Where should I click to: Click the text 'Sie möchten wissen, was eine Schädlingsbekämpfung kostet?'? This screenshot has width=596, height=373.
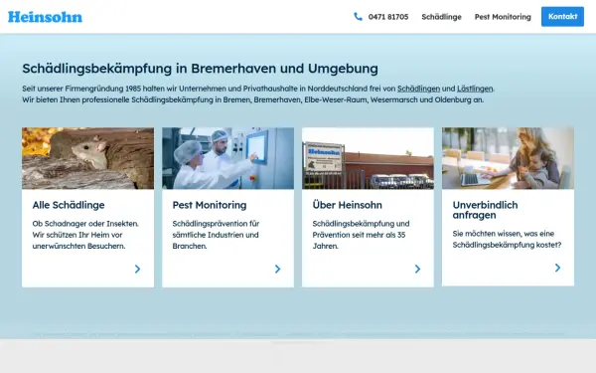507,239
